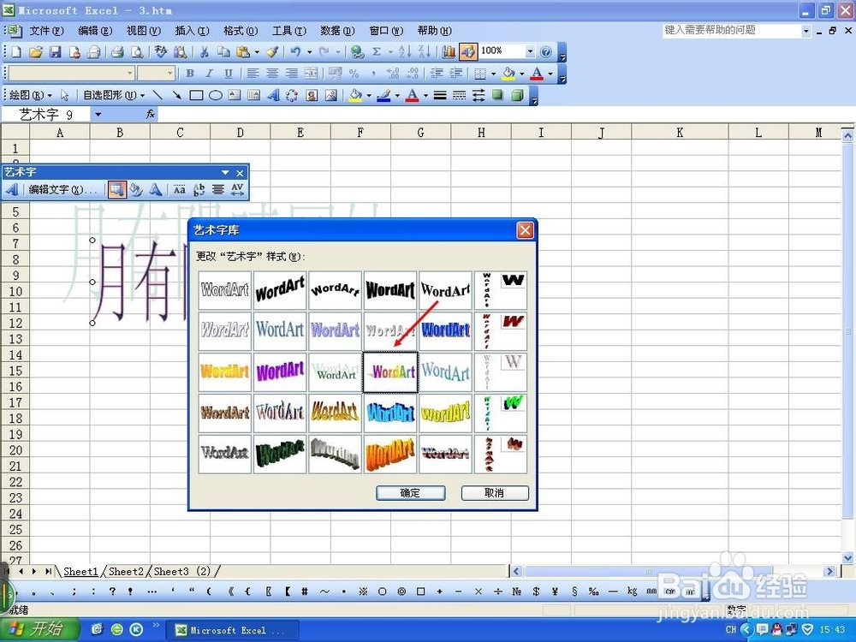Open Format WordArt icon in WordArt toolbar
This screenshot has width=856, height=642.
(136, 189)
